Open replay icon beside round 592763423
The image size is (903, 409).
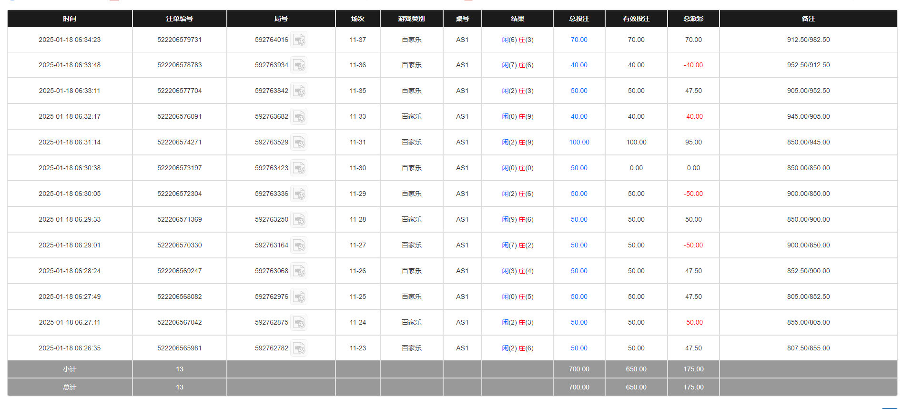click(x=299, y=168)
